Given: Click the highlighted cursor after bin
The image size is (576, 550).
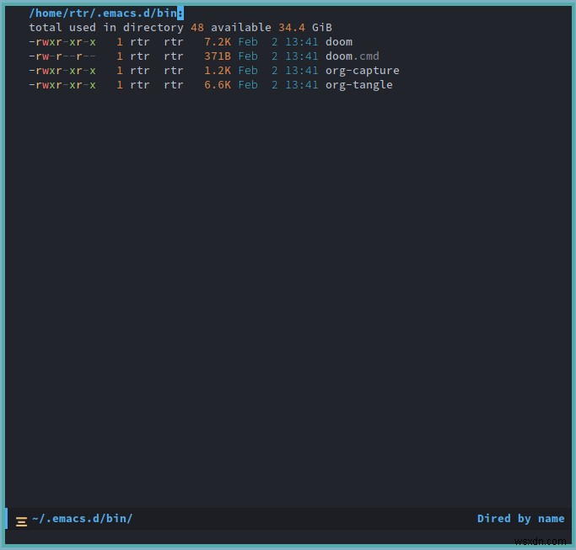Looking at the screenshot, I should pyautogui.click(x=180, y=13).
